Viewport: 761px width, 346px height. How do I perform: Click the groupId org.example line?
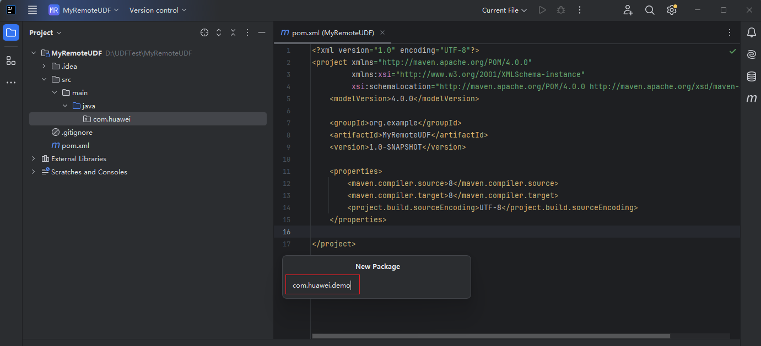pos(396,123)
